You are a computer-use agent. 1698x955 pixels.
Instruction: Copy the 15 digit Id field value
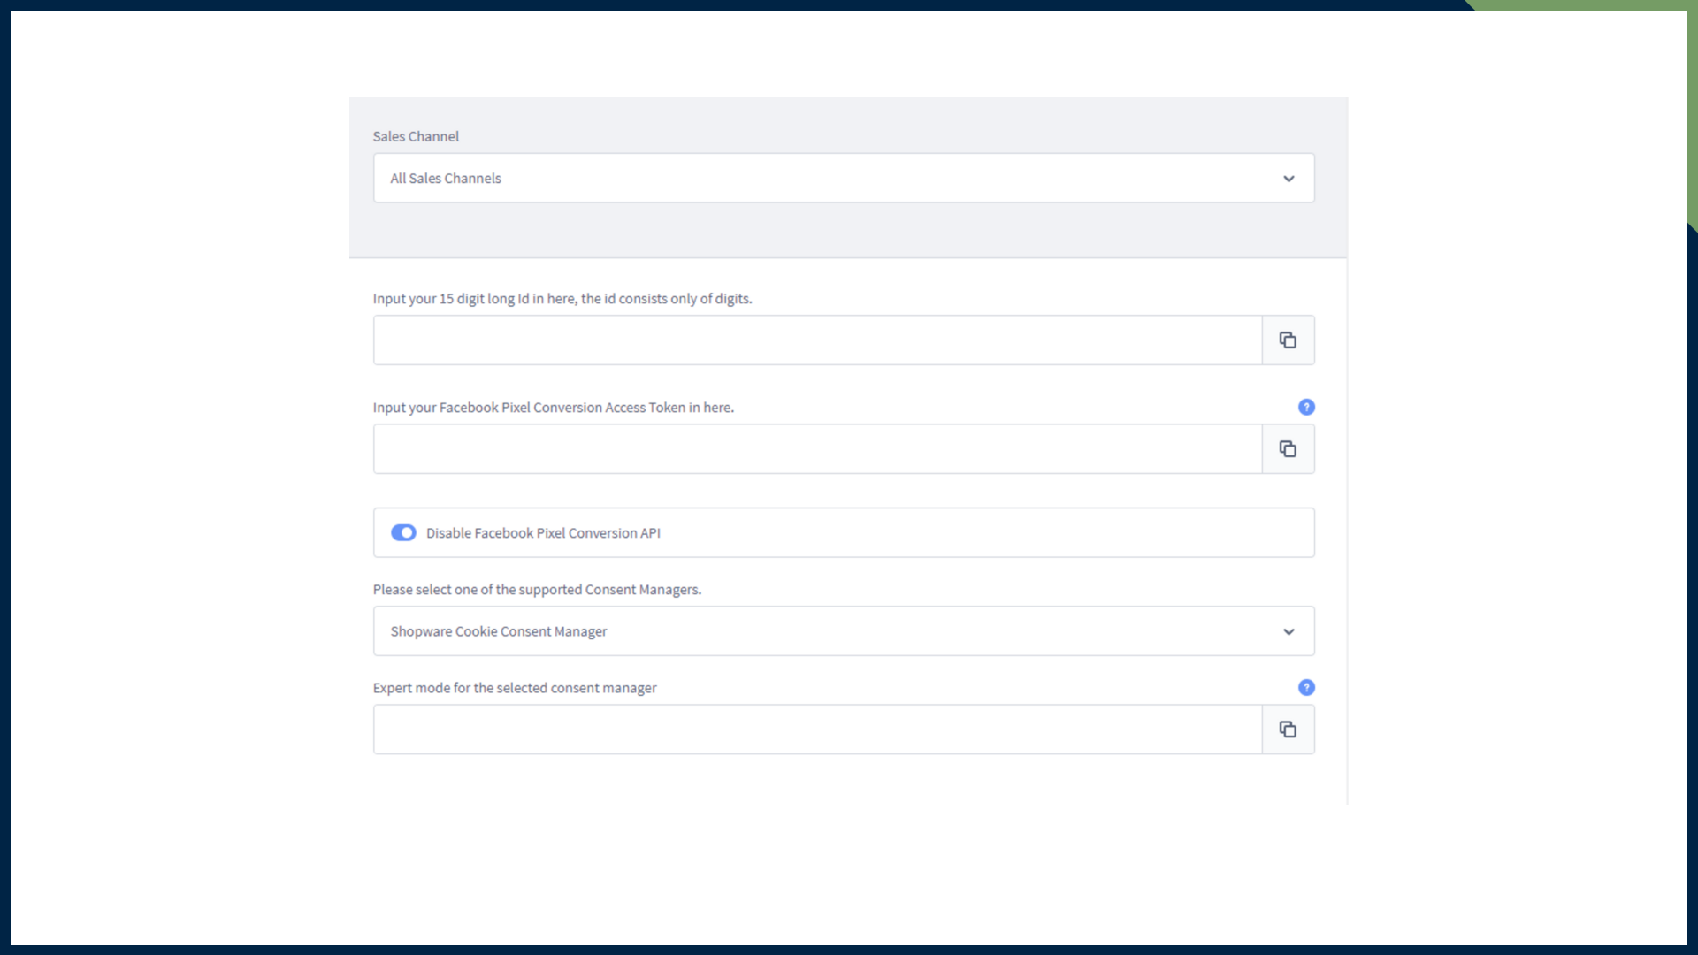click(x=1288, y=340)
